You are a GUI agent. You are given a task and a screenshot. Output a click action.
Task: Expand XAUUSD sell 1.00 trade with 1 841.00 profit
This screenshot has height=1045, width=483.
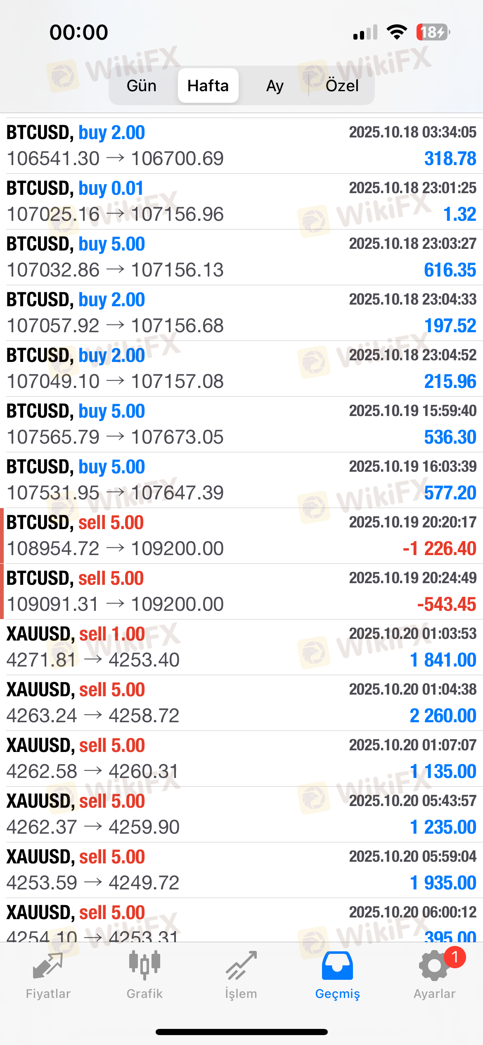[x=241, y=647]
